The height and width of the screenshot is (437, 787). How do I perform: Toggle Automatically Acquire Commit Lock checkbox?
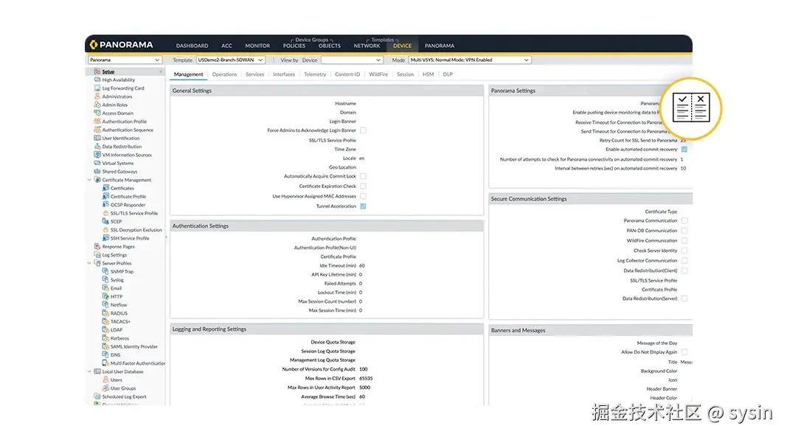tap(363, 176)
